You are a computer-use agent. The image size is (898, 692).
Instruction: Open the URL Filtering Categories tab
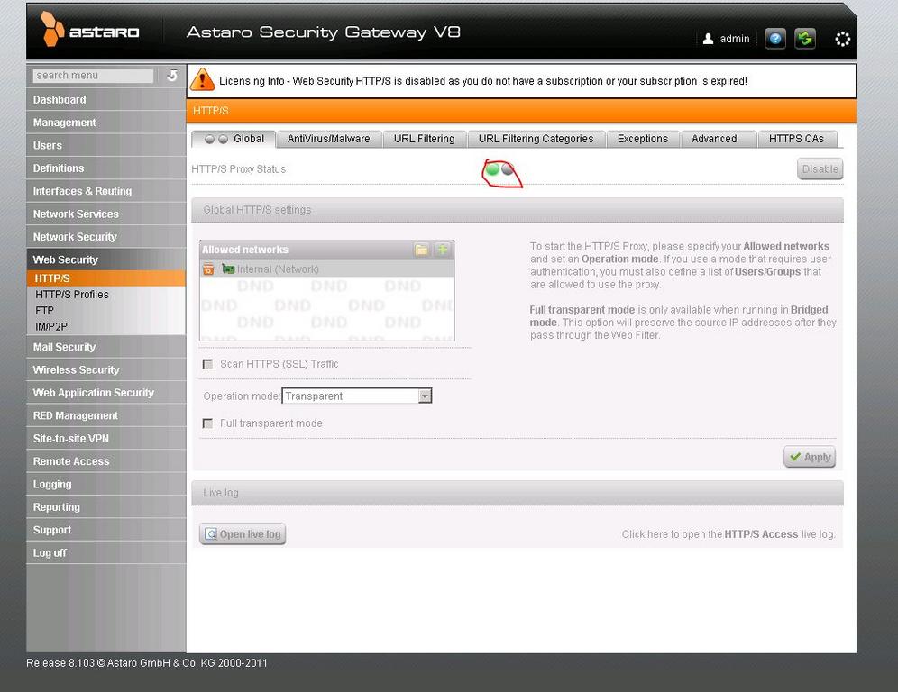coord(536,139)
